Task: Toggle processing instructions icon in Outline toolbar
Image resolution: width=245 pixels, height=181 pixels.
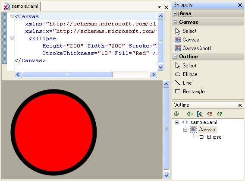Action: pyautogui.click(x=220, y=114)
